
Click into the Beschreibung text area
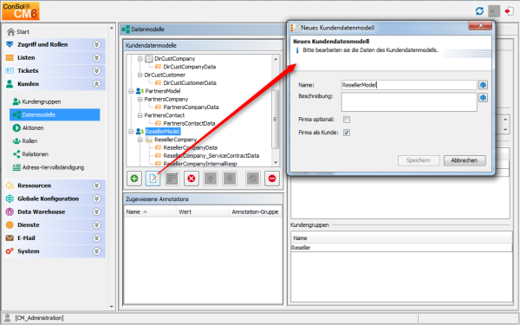pyautogui.click(x=409, y=101)
